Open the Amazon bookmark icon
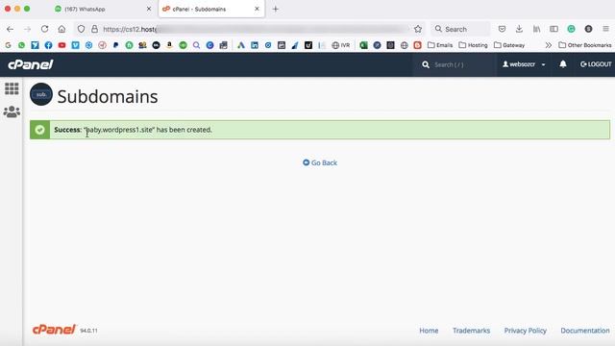The width and height of the screenshot is (615, 346). pyautogui.click(x=169, y=45)
